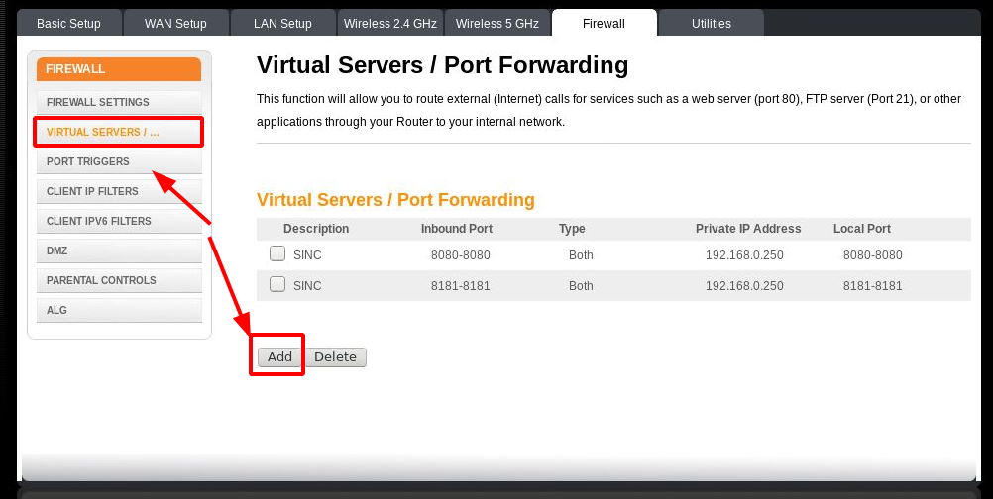Open Parental Controls section
This screenshot has height=499, width=993.
pyautogui.click(x=119, y=281)
